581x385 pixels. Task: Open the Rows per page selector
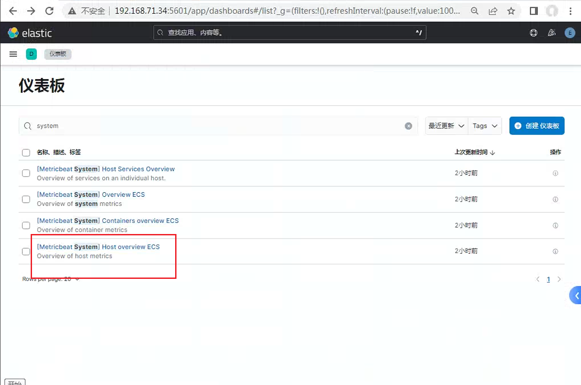(x=51, y=279)
